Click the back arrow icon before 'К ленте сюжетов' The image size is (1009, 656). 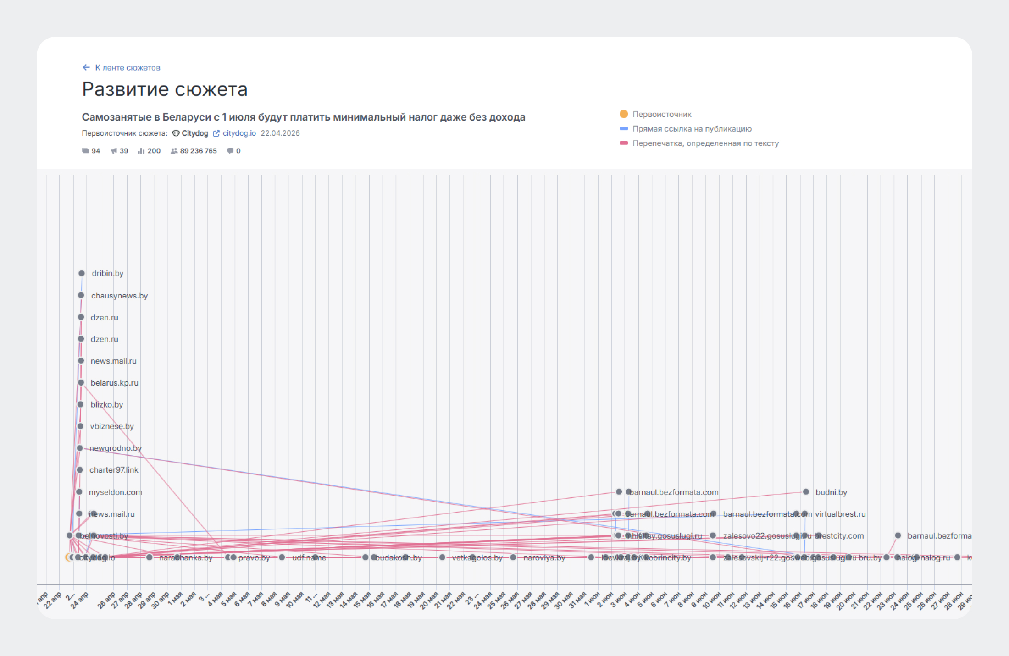point(86,67)
